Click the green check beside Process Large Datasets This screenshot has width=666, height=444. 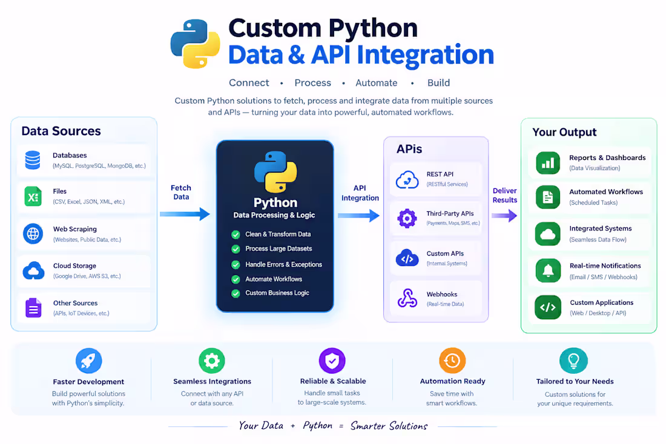pyautogui.click(x=236, y=249)
